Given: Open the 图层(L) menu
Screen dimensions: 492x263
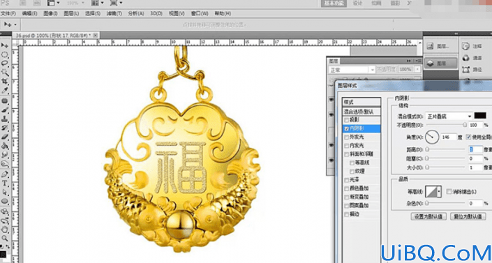Looking at the screenshot, I should click(x=71, y=13).
